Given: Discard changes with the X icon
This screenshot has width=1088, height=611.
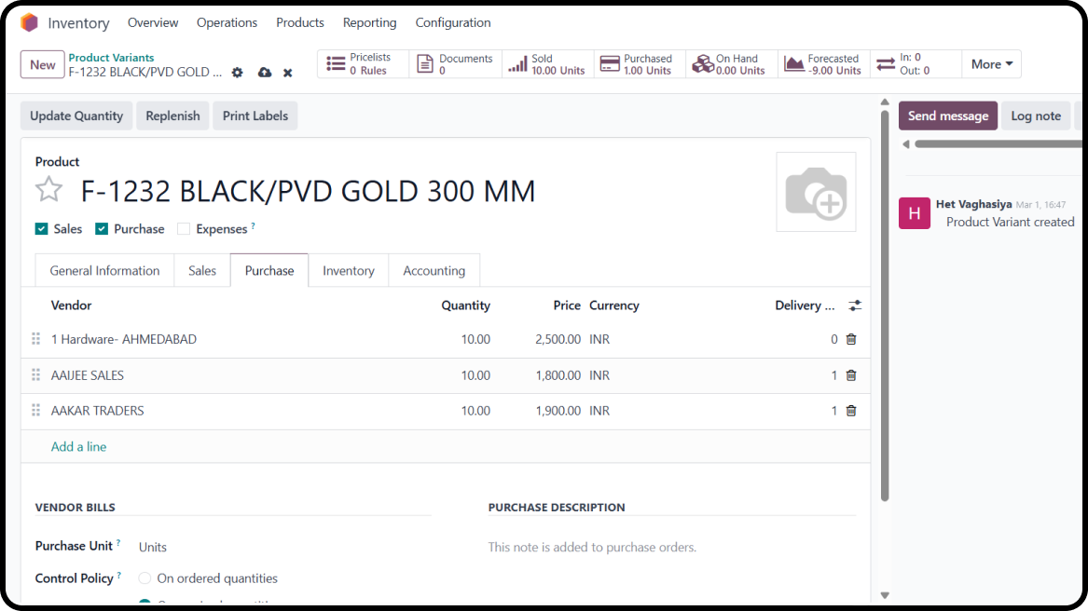Looking at the screenshot, I should click(288, 73).
